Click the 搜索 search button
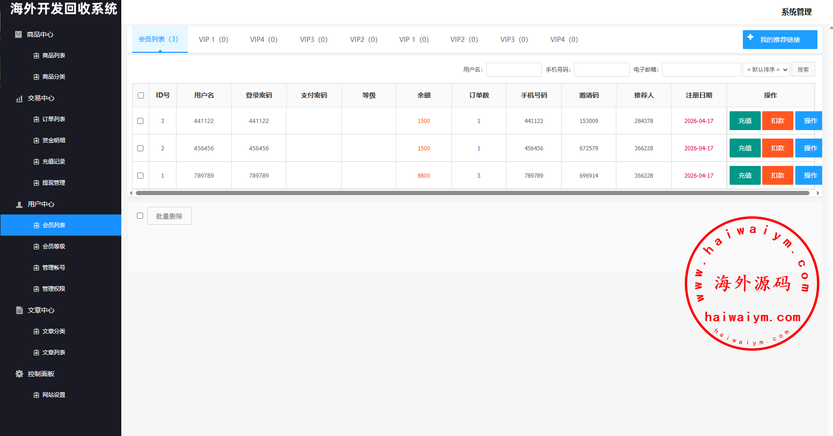 [803, 70]
